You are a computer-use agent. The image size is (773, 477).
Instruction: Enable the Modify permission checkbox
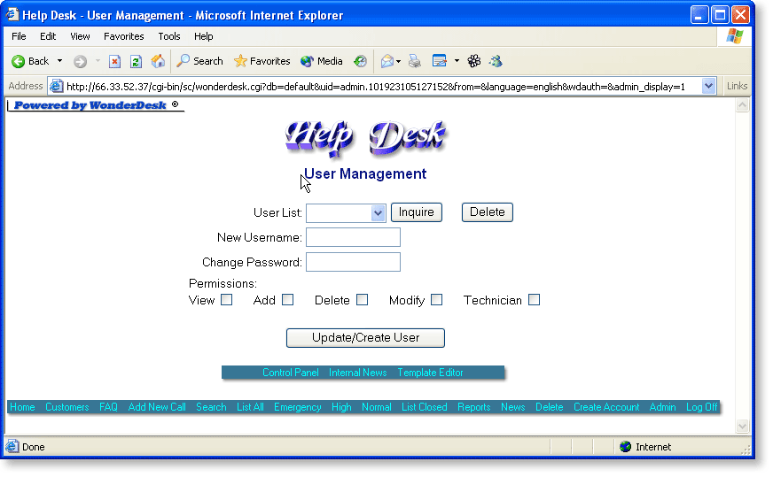point(436,300)
